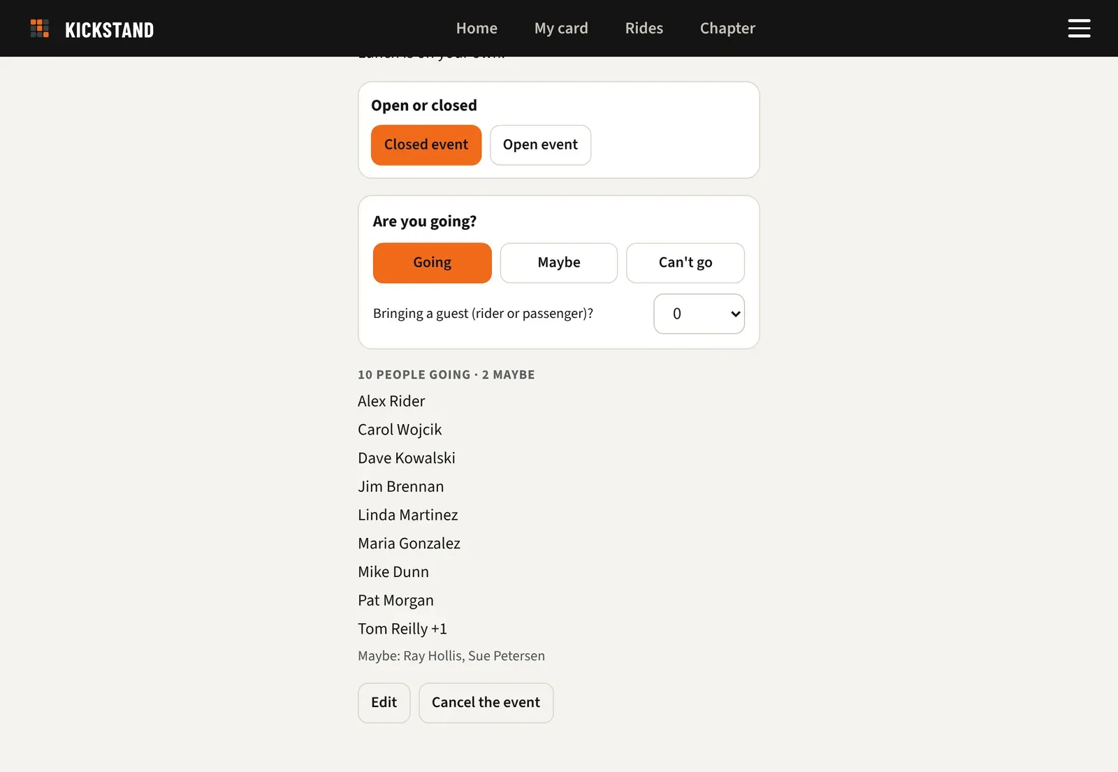Click attendee name Mike Dunn

(393, 572)
